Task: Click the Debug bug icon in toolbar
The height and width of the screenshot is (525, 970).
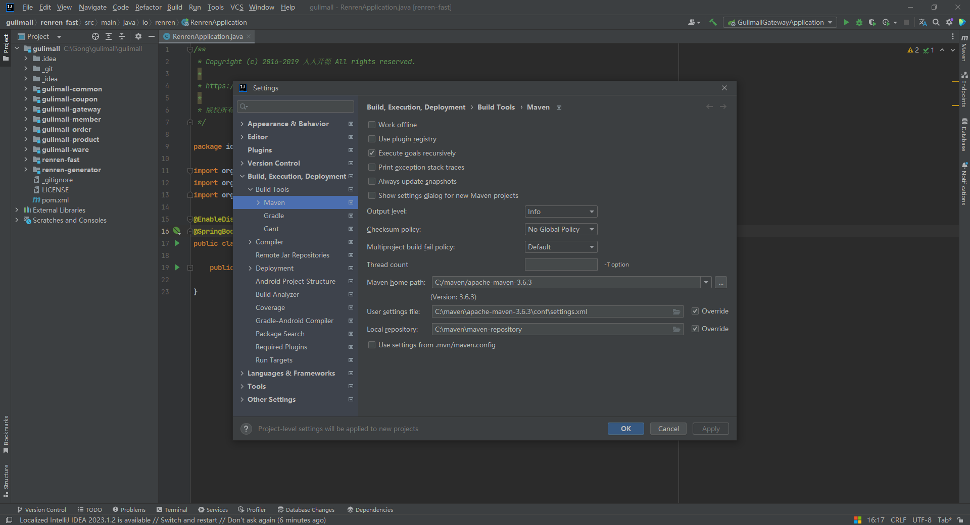Action: (859, 22)
